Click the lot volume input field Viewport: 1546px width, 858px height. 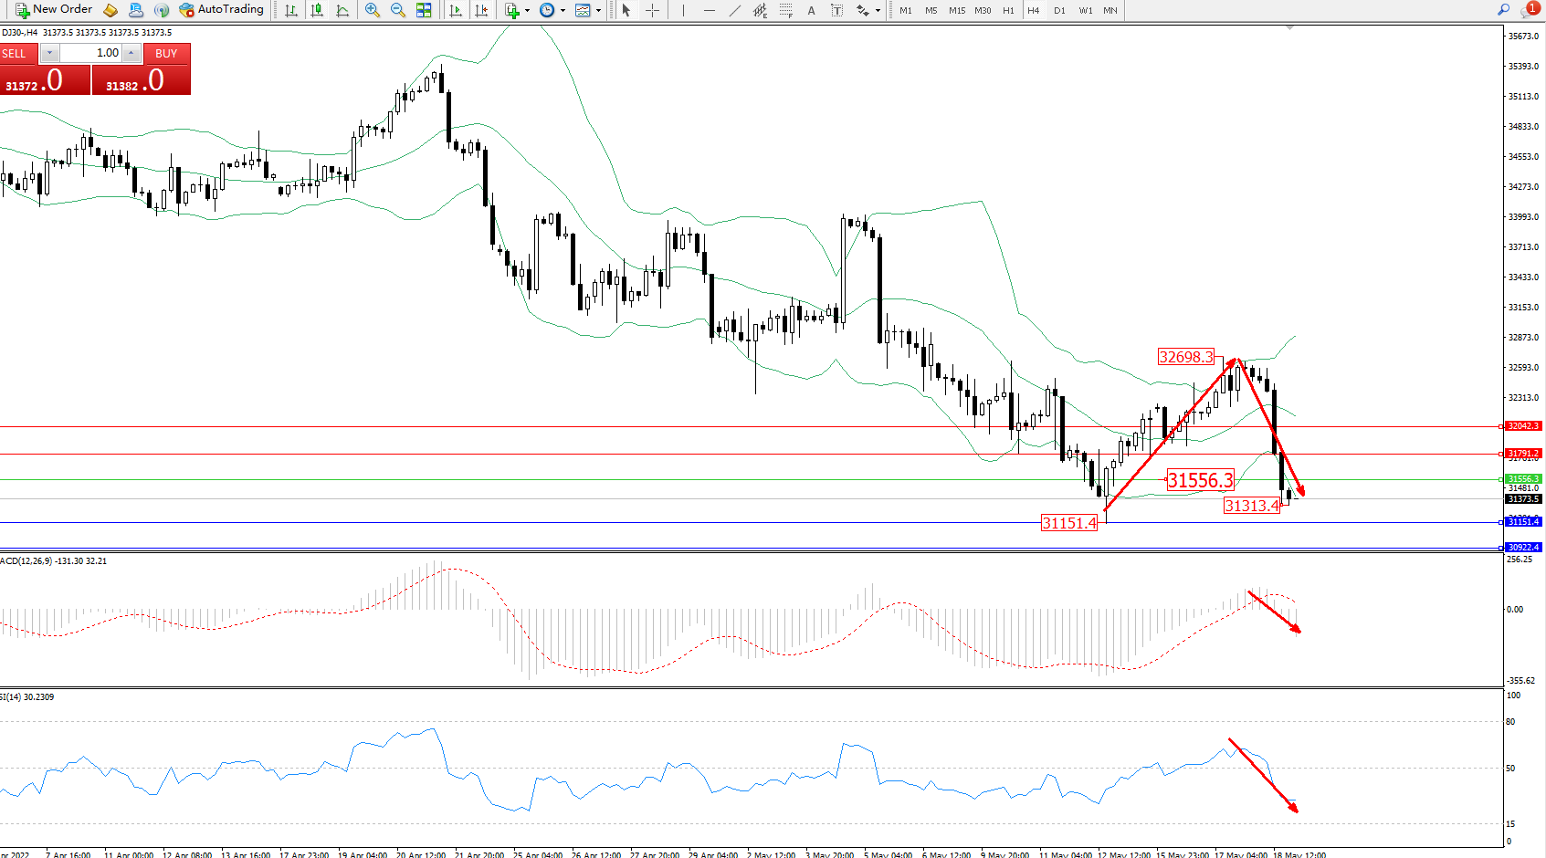pyautogui.click(x=91, y=53)
